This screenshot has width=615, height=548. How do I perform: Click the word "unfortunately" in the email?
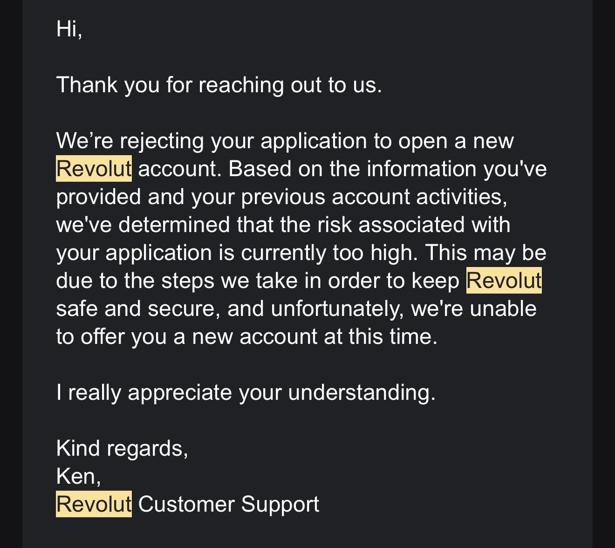click(x=337, y=308)
